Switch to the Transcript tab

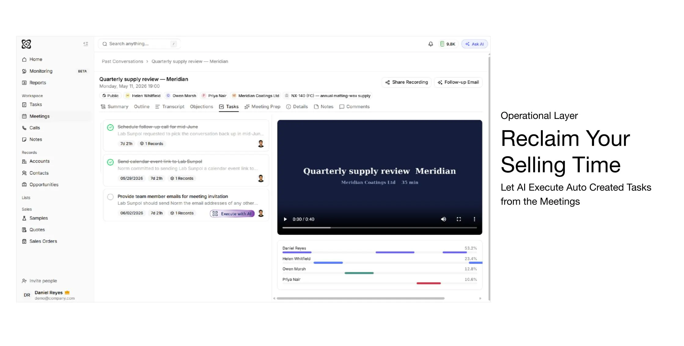click(170, 107)
